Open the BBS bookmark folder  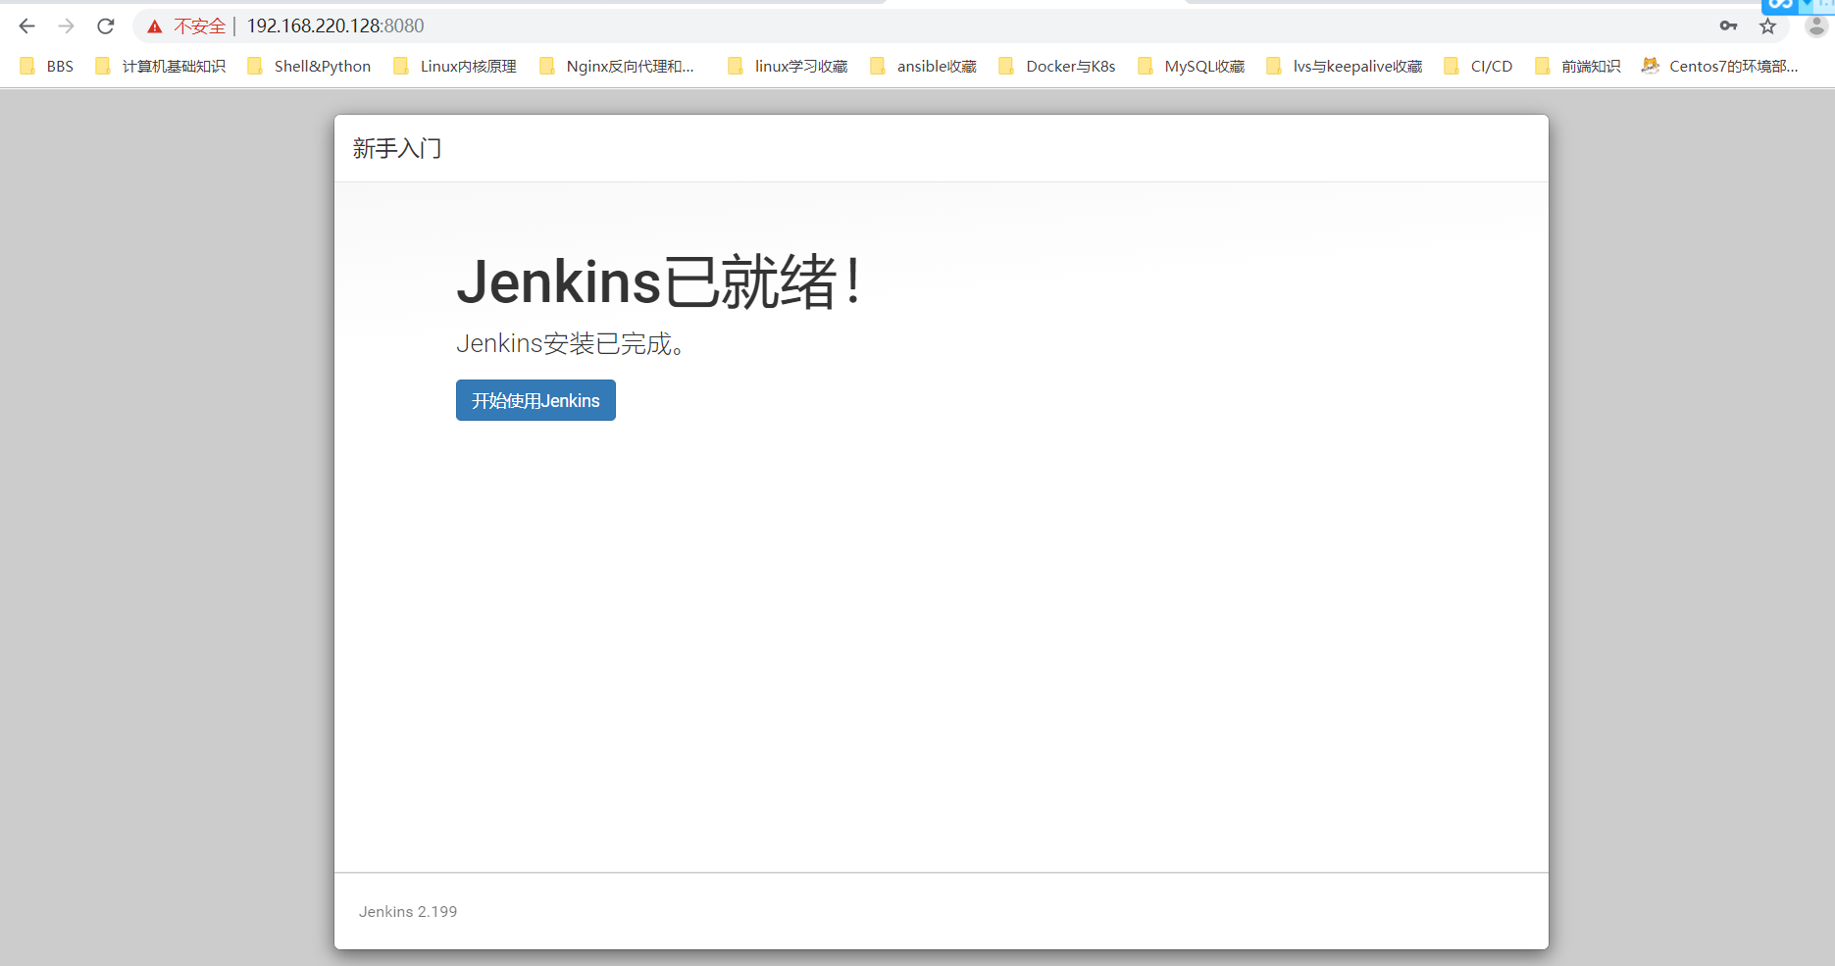click(x=47, y=66)
